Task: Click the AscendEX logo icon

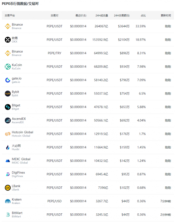Action: (8, 121)
